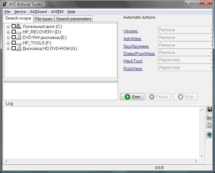
Task: Click the AVZ app icon in title bar
Action: tap(5, 4)
